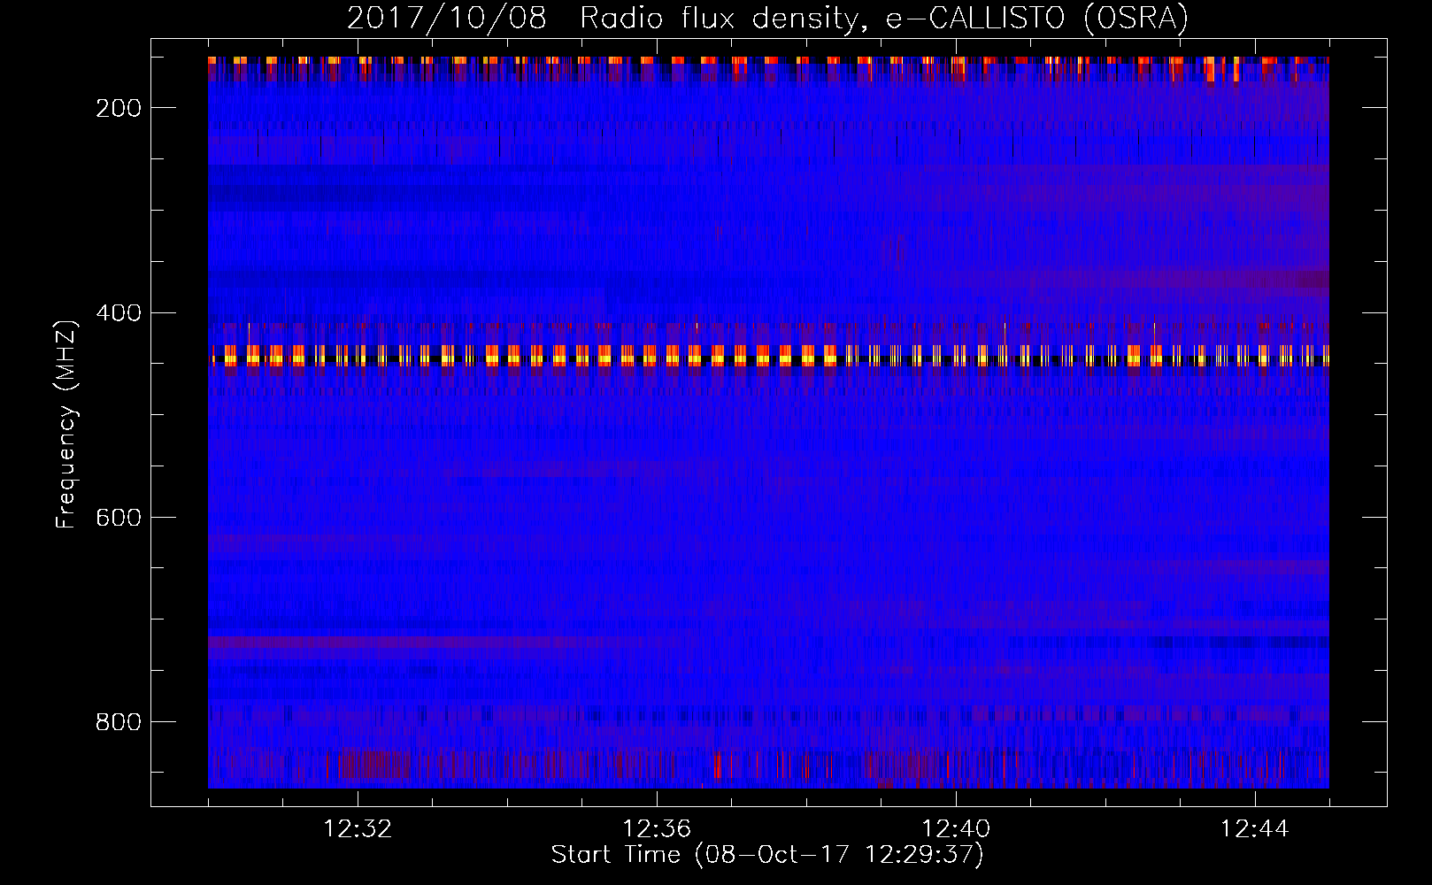Click the 600 frequency tick label

[x=118, y=517]
